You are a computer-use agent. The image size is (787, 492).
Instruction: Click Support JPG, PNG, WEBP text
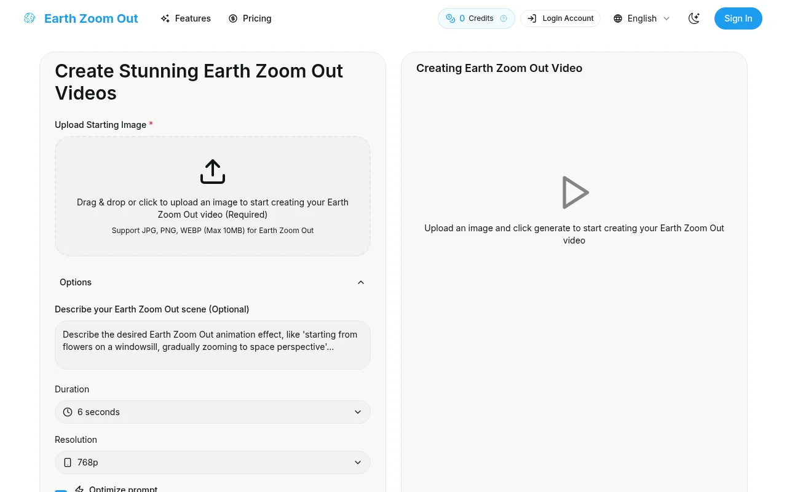[213, 231]
